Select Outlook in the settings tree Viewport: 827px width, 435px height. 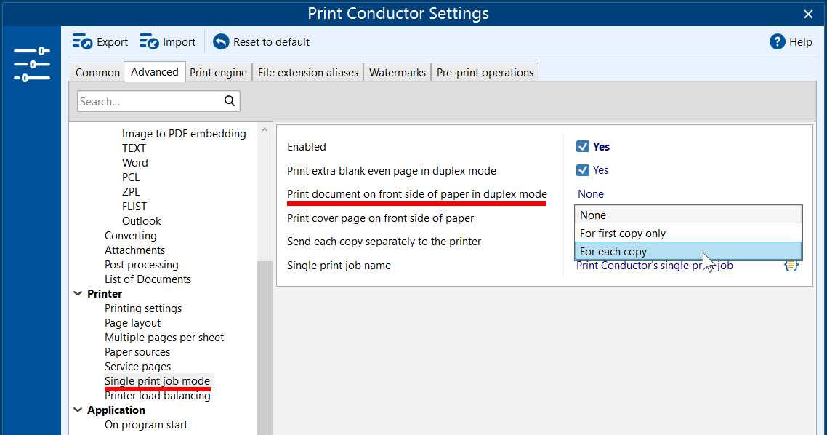[142, 220]
